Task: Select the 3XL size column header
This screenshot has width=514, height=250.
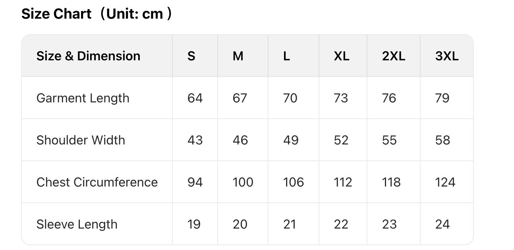Action: click(446, 56)
